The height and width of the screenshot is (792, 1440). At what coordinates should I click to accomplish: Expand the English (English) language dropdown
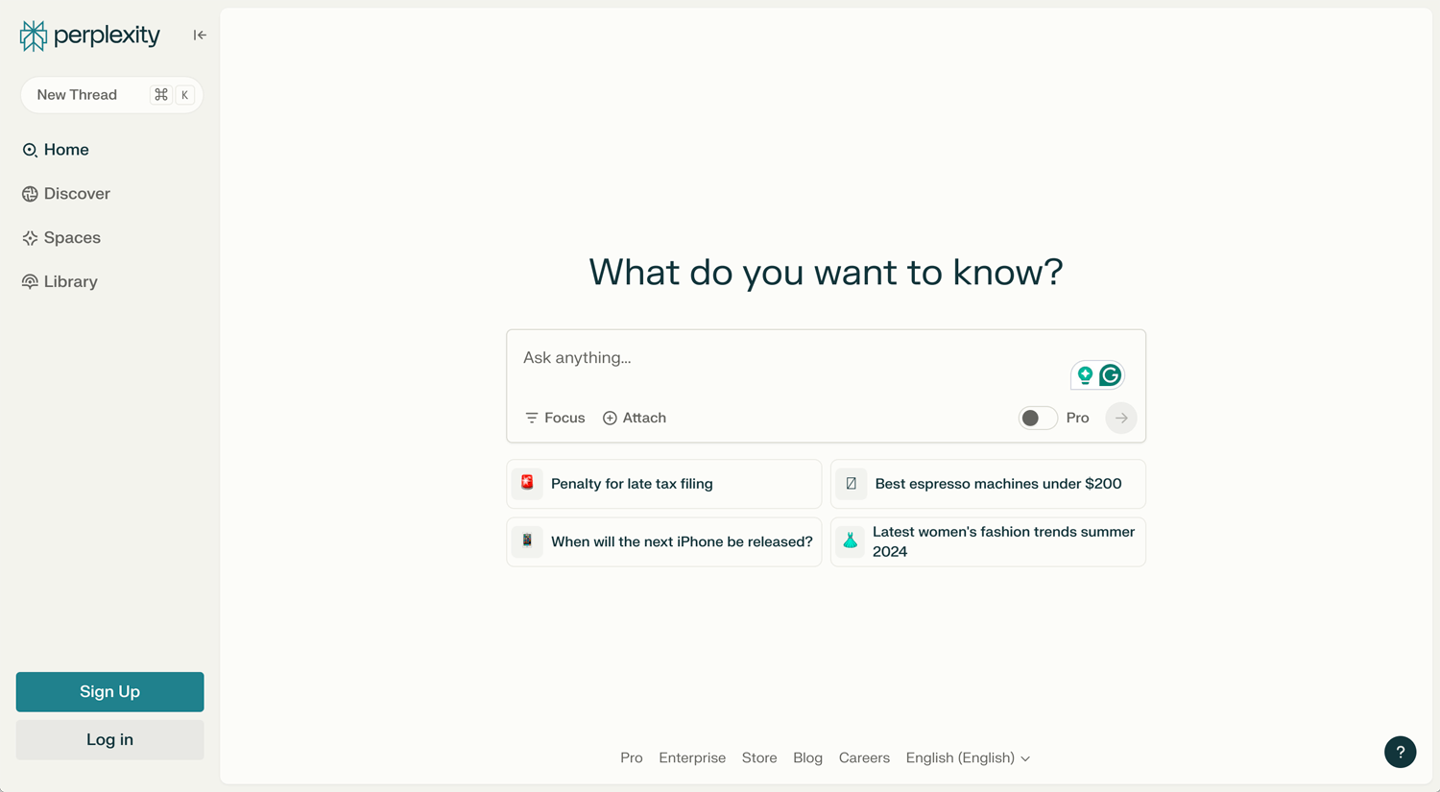click(968, 758)
